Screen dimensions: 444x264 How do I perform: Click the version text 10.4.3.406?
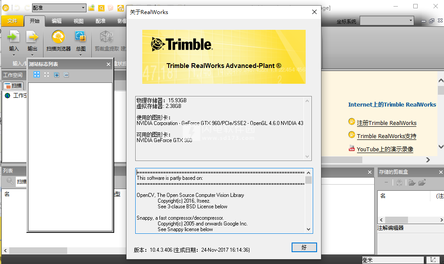click(x=161, y=250)
